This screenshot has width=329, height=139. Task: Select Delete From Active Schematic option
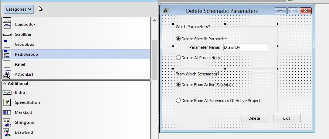tap(178, 85)
